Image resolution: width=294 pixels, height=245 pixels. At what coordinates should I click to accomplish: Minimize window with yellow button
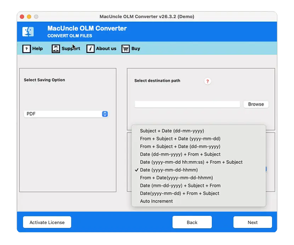pos(29,17)
